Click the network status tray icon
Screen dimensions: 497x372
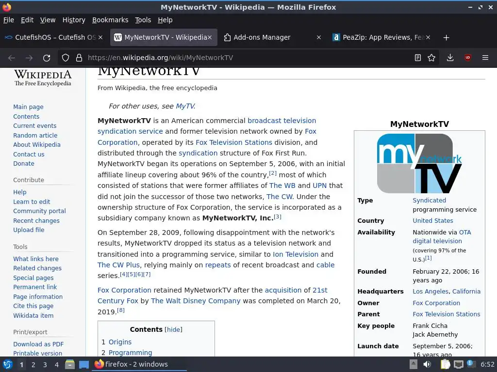(458, 364)
